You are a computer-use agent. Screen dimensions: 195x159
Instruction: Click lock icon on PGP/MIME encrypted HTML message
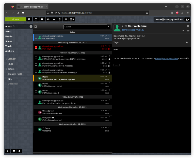coord(109,73)
